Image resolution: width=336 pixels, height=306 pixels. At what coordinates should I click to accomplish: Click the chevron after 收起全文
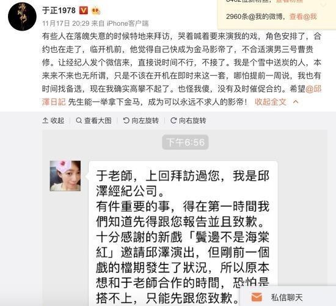[x=296, y=102]
